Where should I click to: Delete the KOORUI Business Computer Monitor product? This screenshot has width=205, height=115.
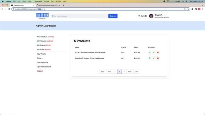pyautogui.click(x=158, y=52)
